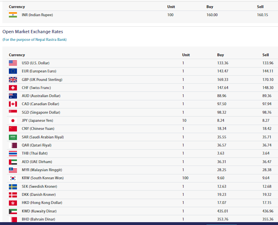Image resolution: width=278 pixels, height=225 pixels.
Task: Select the European Union flag icon
Action: point(13,71)
